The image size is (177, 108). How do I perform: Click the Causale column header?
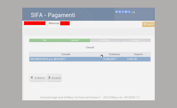pyautogui.click(x=66, y=54)
